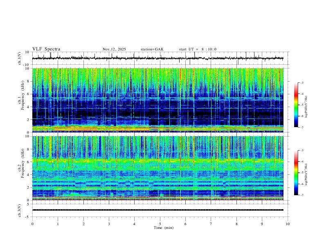Click the '-7' tick on ch.1 colorbar
The height and width of the screenshot is (251, 324).
[x=302, y=128]
